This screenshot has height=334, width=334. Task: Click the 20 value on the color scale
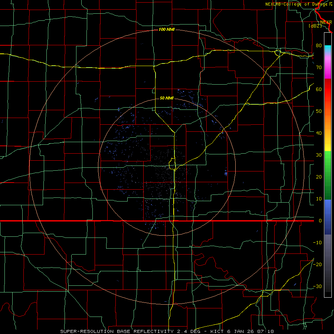(x=319, y=177)
